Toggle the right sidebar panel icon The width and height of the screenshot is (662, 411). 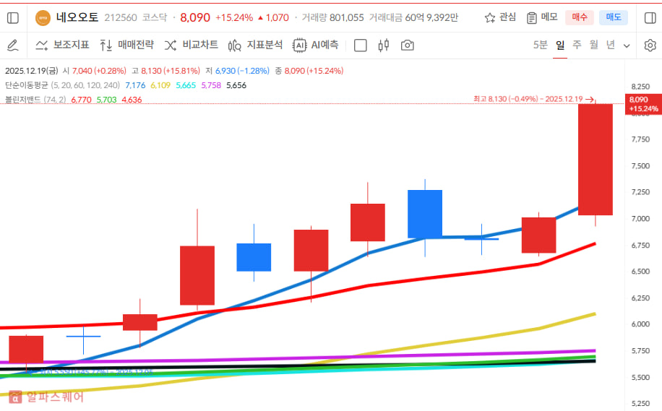coord(649,17)
